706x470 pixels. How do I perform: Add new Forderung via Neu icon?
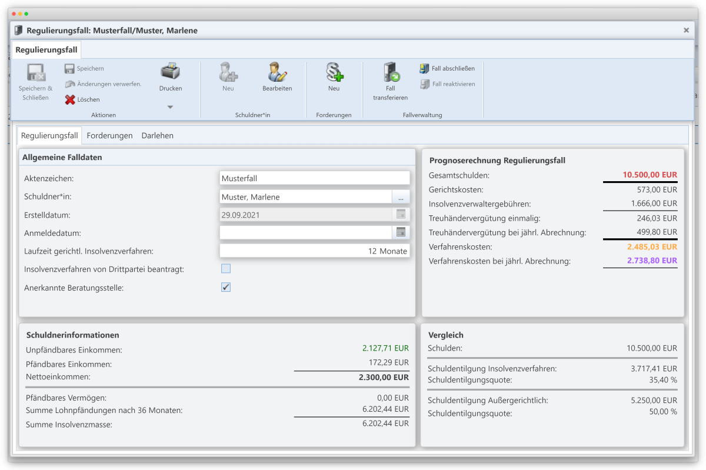tap(334, 73)
